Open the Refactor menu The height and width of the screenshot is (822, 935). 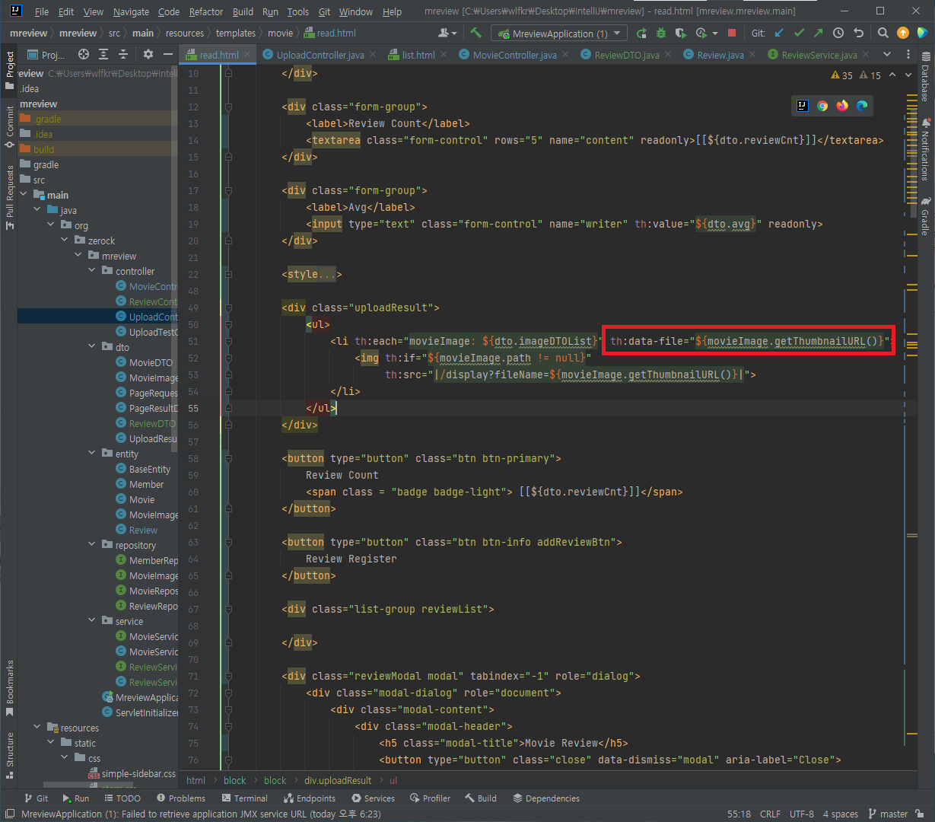(x=206, y=11)
